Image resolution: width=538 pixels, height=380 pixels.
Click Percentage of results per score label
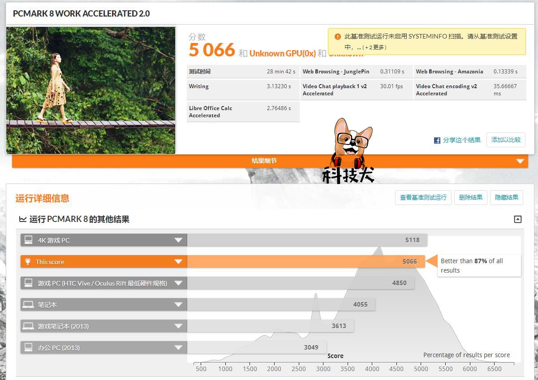coord(466,355)
